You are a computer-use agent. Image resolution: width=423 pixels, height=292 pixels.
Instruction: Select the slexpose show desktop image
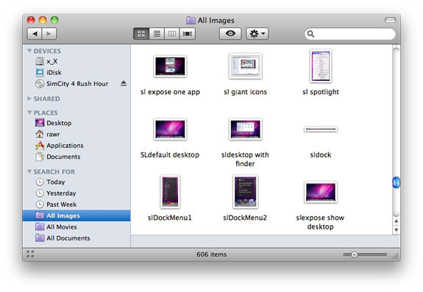tap(321, 192)
